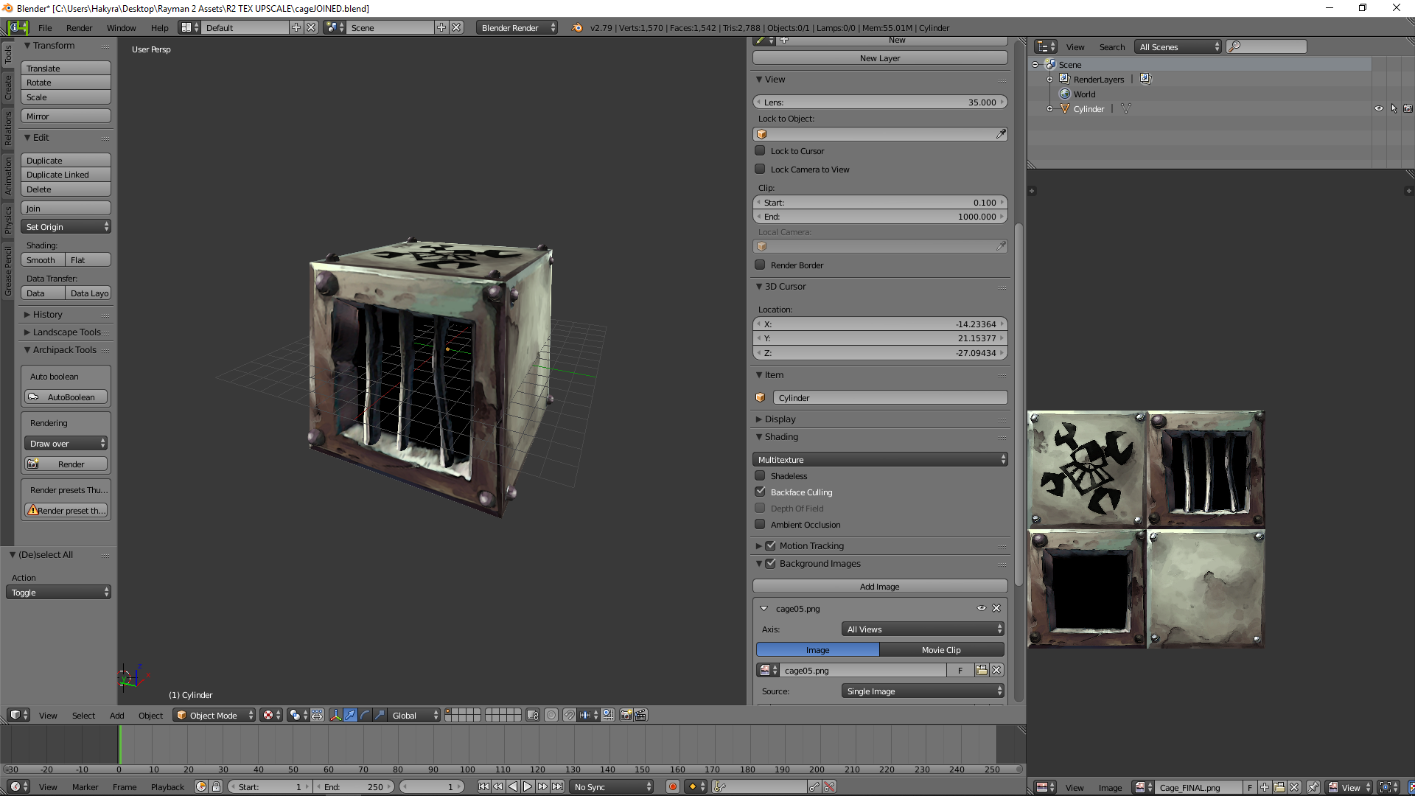Open file browser for cage05.png image
Image resolution: width=1415 pixels, height=796 pixels.
(982, 671)
